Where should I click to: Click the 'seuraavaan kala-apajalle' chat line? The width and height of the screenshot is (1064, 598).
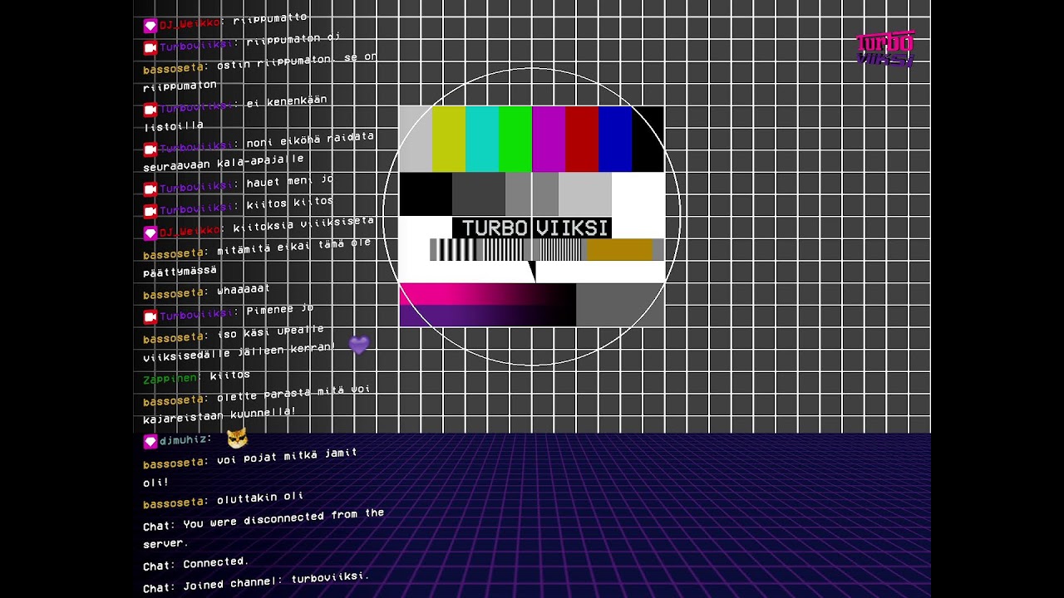tap(223, 162)
